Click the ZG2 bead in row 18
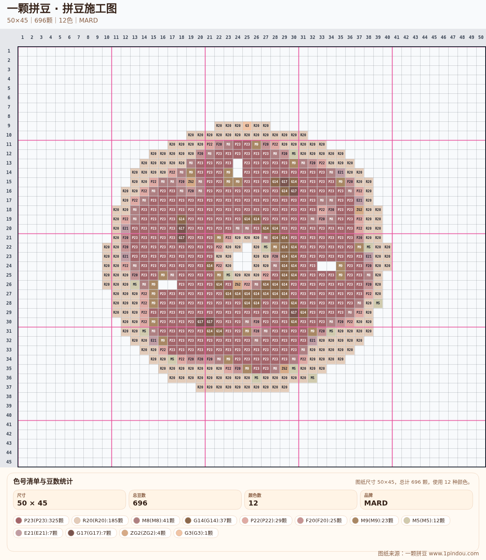 click(359, 210)
